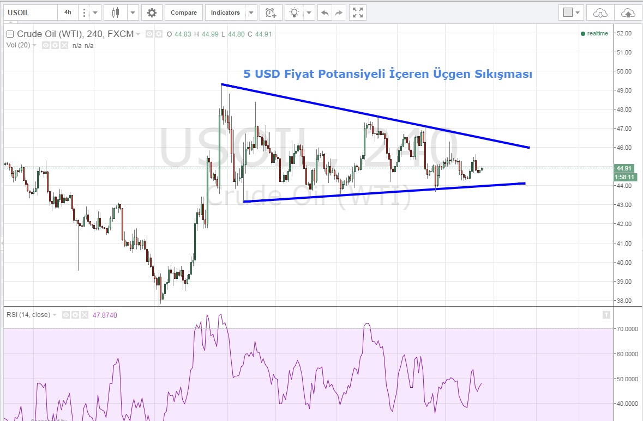The image size is (643, 421).
Task: Click the lightbulb ideas icon
Action: click(x=295, y=13)
